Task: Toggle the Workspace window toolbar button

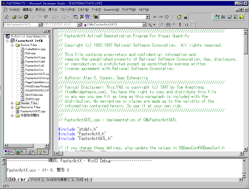Action: point(75,17)
